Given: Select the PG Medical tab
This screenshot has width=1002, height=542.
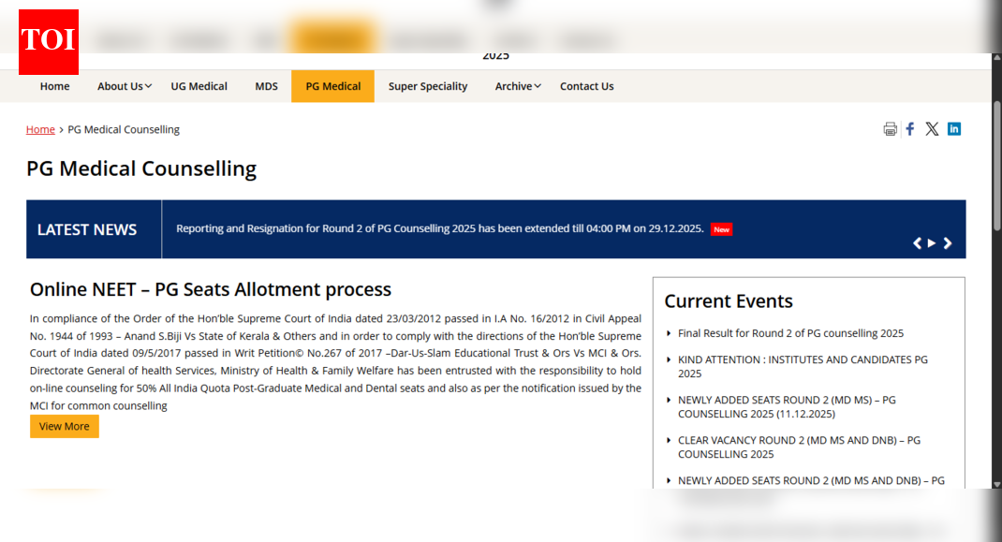Looking at the screenshot, I should (x=332, y=85).
